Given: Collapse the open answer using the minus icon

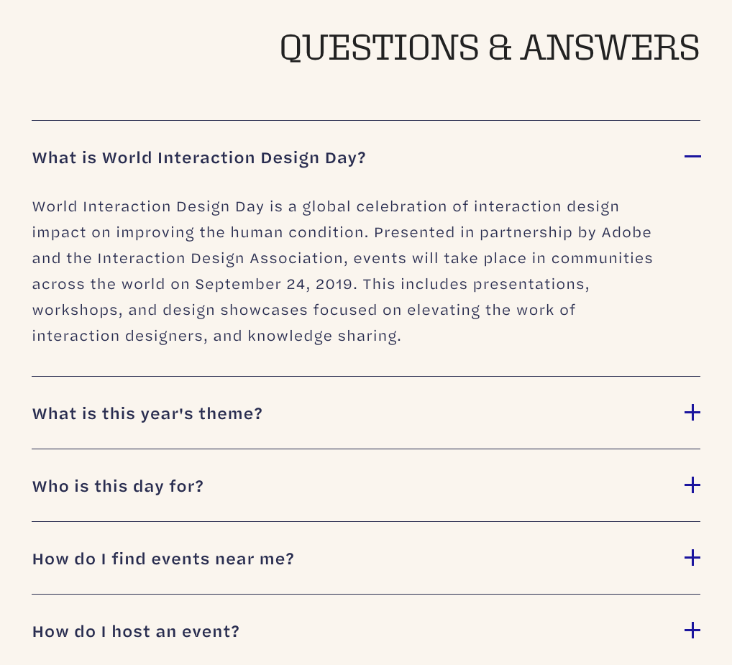Looking at the screenshot, I should pyautogui.click(x=692, y=157).
